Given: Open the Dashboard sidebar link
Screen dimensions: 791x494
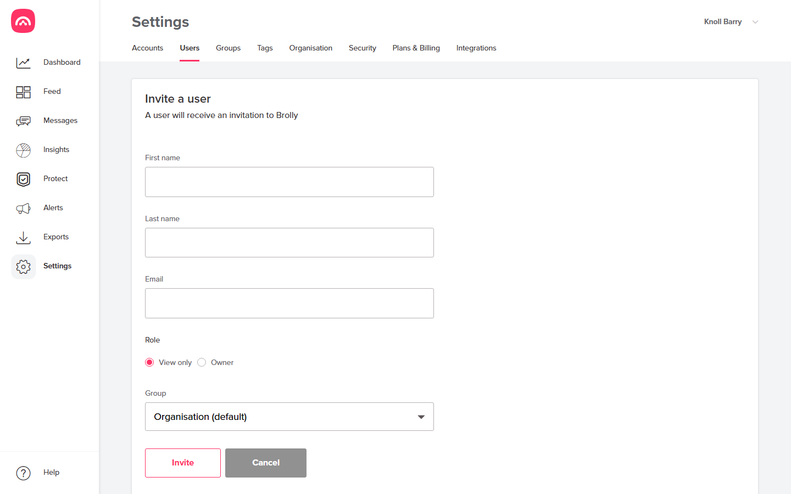Looking at the screenshot, I should pos(62,62).
